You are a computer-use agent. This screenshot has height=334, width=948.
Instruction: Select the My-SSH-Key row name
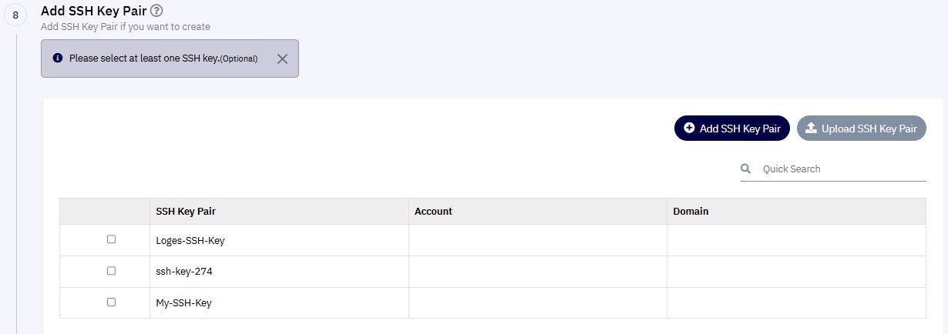pyautogui.click(x=183, y=303)
